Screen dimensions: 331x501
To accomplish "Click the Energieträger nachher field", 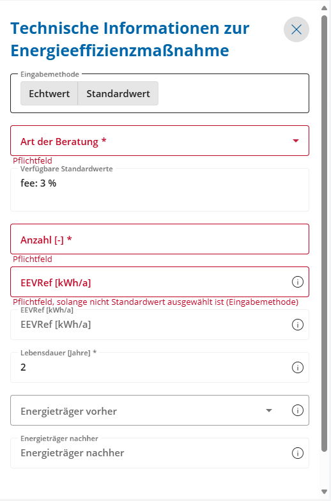I will tap(160, 452).
